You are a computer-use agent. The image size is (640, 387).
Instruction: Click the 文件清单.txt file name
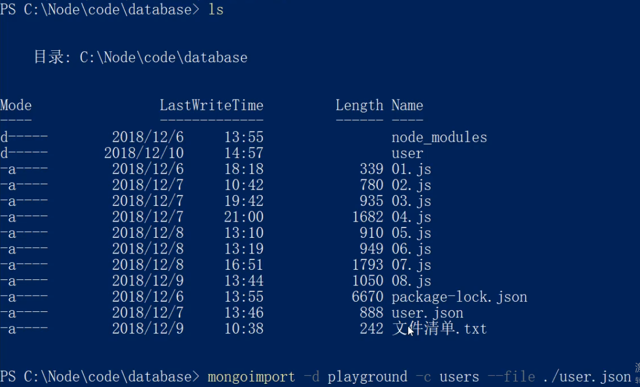(x=439, y=329)
